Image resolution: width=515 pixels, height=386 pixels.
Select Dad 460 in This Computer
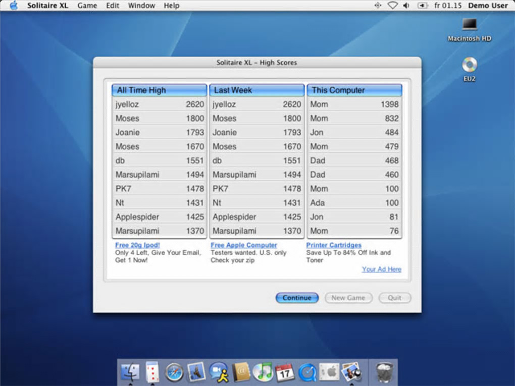pyautogui.click(x=354, y=175)
